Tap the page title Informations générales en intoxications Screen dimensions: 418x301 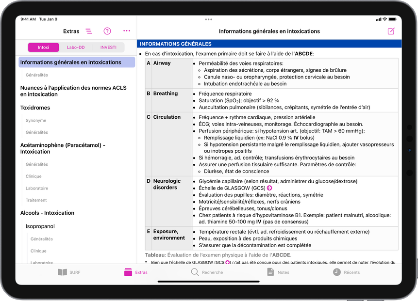pos(269,32)
